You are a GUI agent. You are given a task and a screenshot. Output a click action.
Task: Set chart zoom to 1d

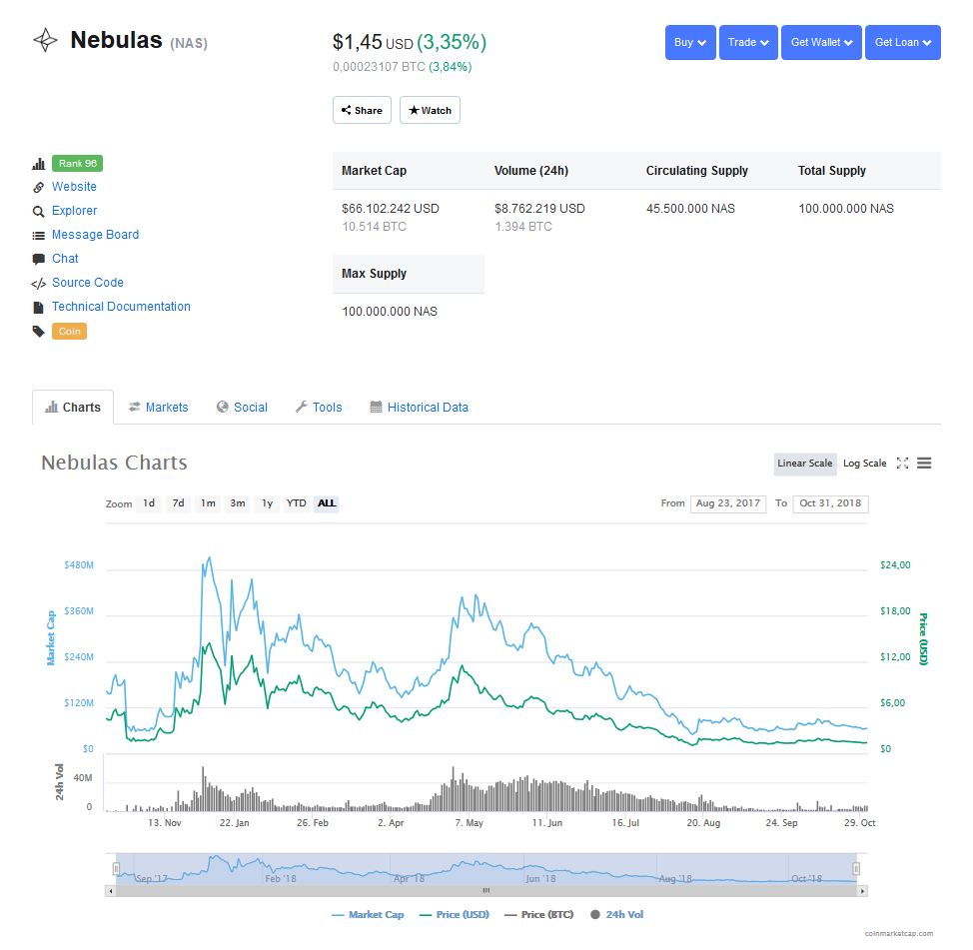point(149,503)
